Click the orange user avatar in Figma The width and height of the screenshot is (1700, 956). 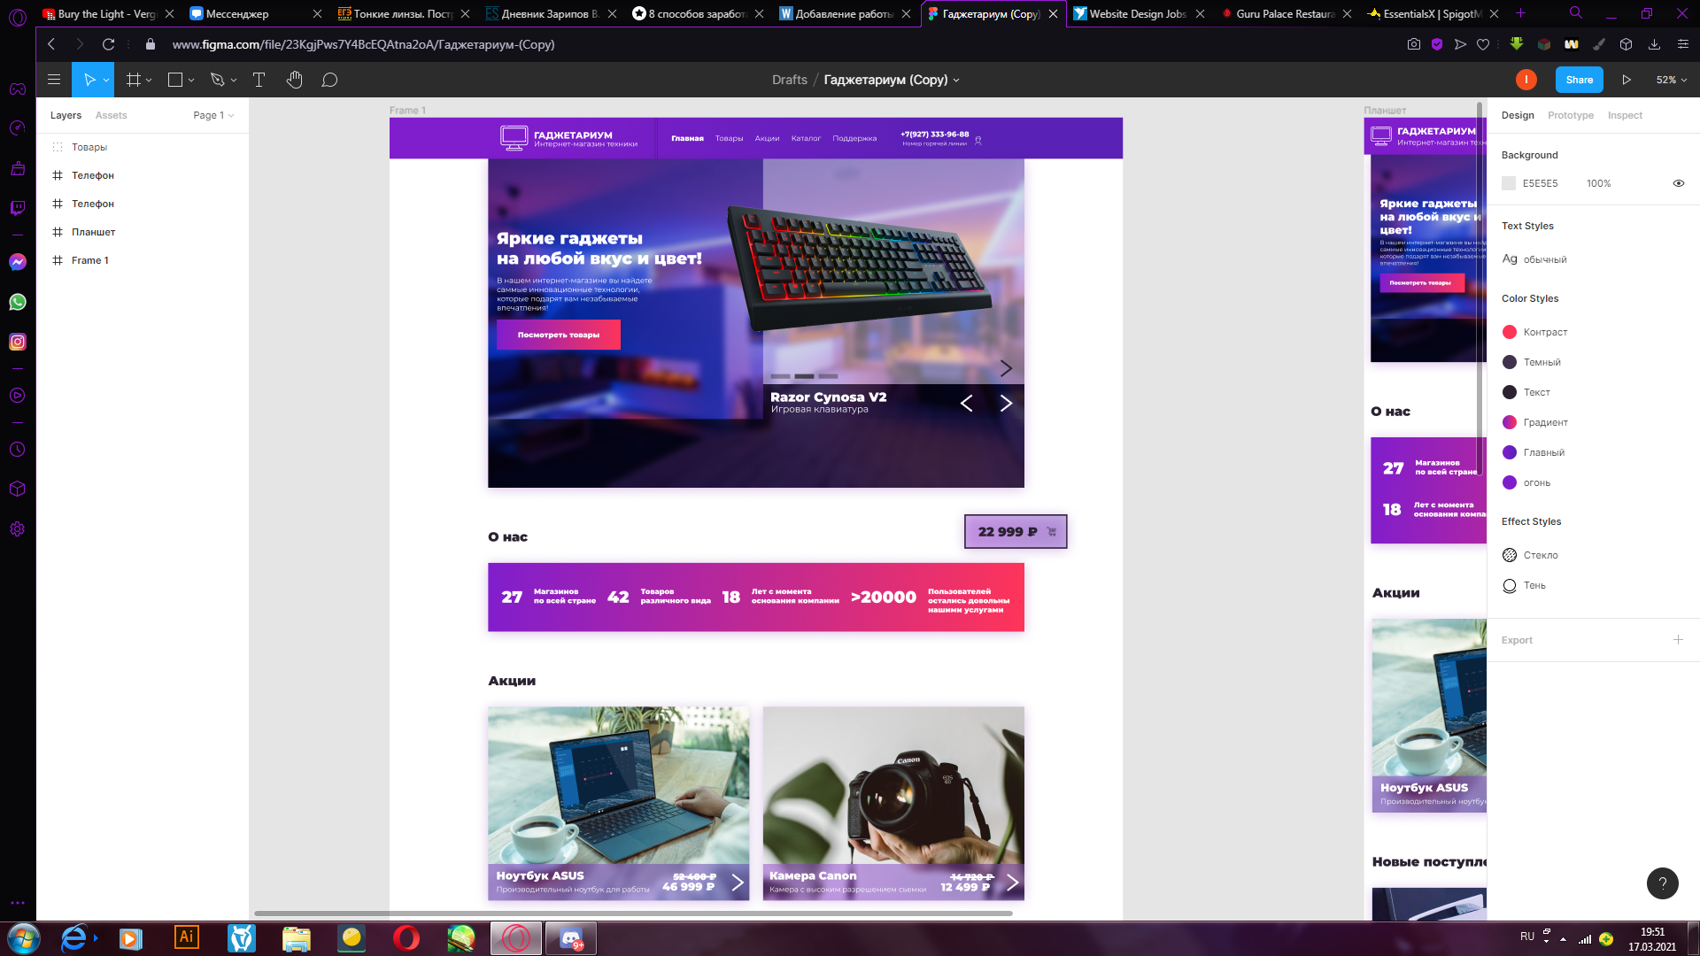[x=1526, y=80]
